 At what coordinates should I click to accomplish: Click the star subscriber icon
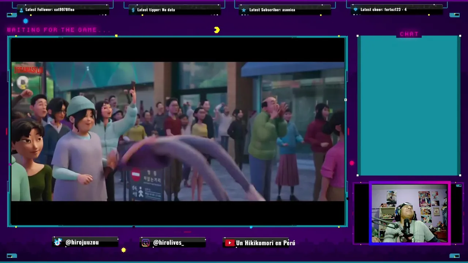click(x=244, y=10)
